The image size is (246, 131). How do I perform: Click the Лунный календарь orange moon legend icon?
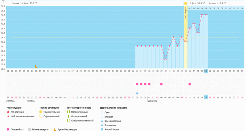[55, 129]
